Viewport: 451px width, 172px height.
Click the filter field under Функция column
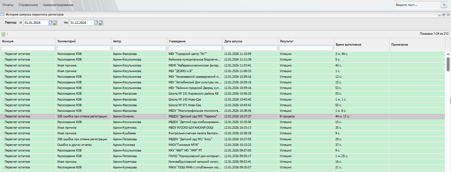click(28, 48)
